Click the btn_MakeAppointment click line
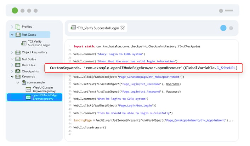 click(129, 77)
